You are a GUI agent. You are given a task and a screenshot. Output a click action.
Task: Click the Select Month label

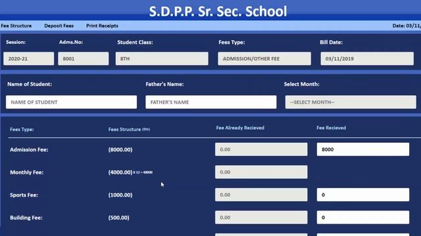pos(302,84)
